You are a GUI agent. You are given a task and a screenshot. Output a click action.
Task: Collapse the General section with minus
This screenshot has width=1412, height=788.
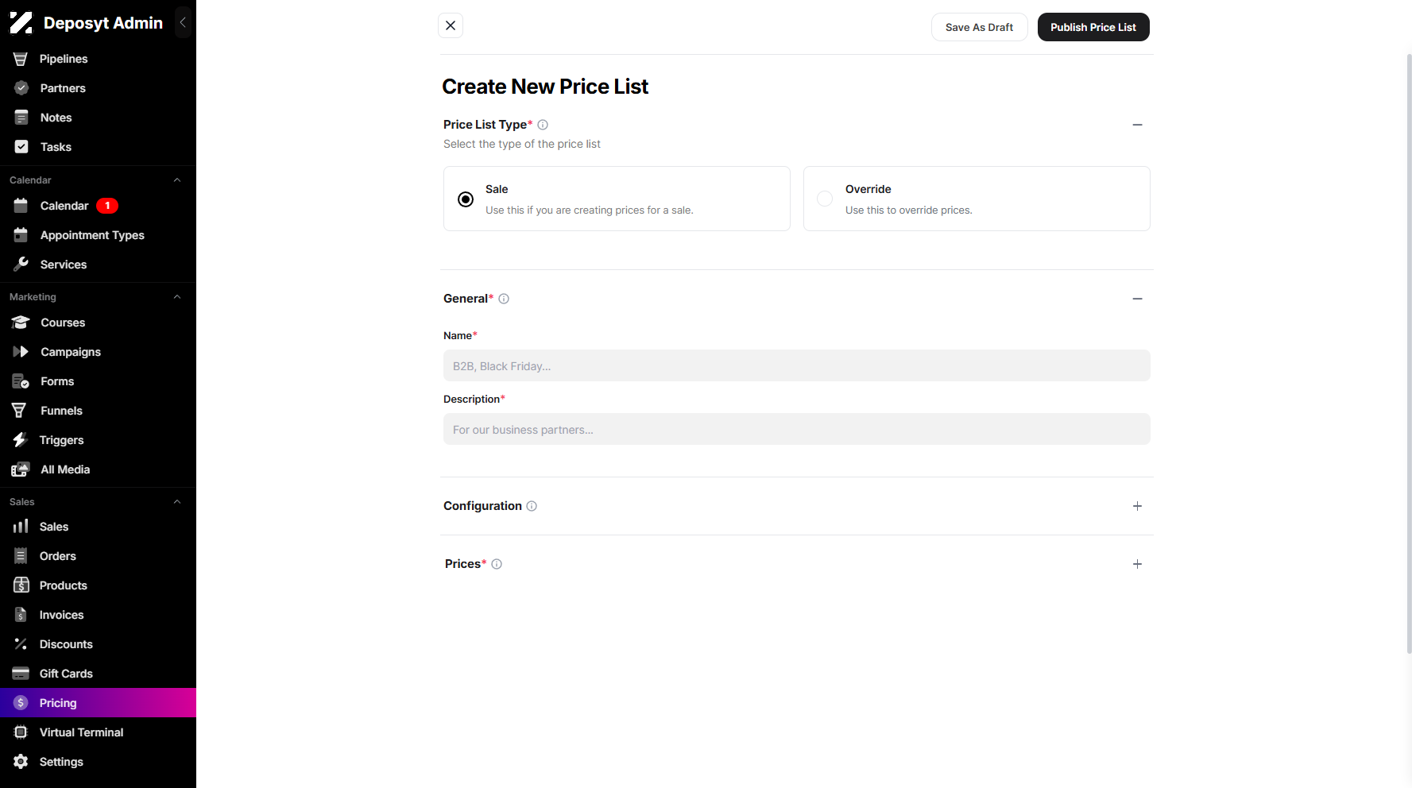(x=1137, y=299)
